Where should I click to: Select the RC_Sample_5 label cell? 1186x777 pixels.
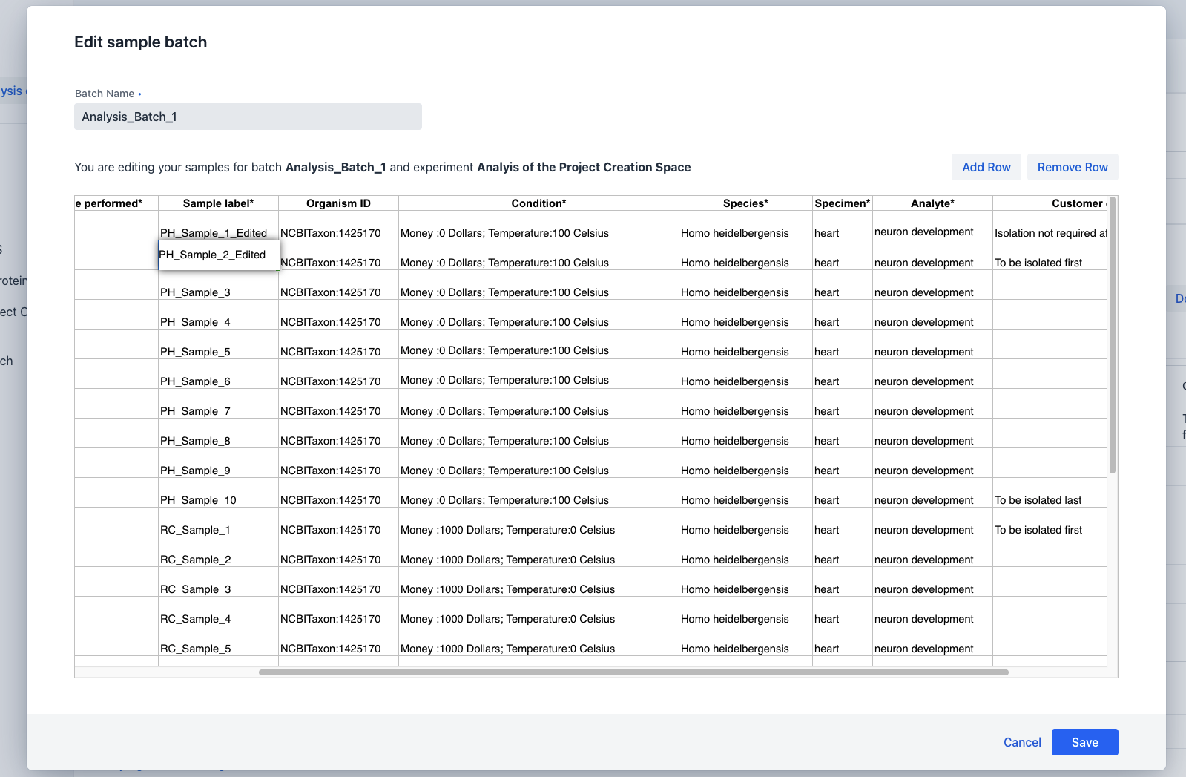pos(218,641)
